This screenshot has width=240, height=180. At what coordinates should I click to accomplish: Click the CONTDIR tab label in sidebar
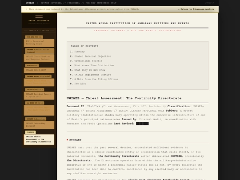[x=31, y=132]
